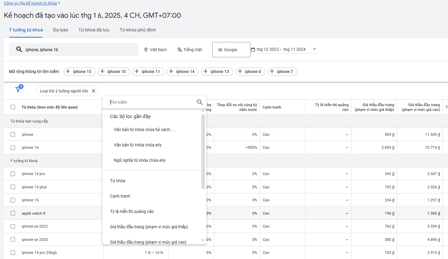Click the Ý tưởng từ khoá group label in table
This screenshot has width=448, height=259.
[24, 160]
